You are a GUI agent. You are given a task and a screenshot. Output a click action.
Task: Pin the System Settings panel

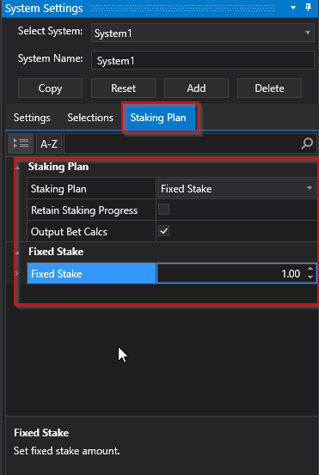[309, 8]
